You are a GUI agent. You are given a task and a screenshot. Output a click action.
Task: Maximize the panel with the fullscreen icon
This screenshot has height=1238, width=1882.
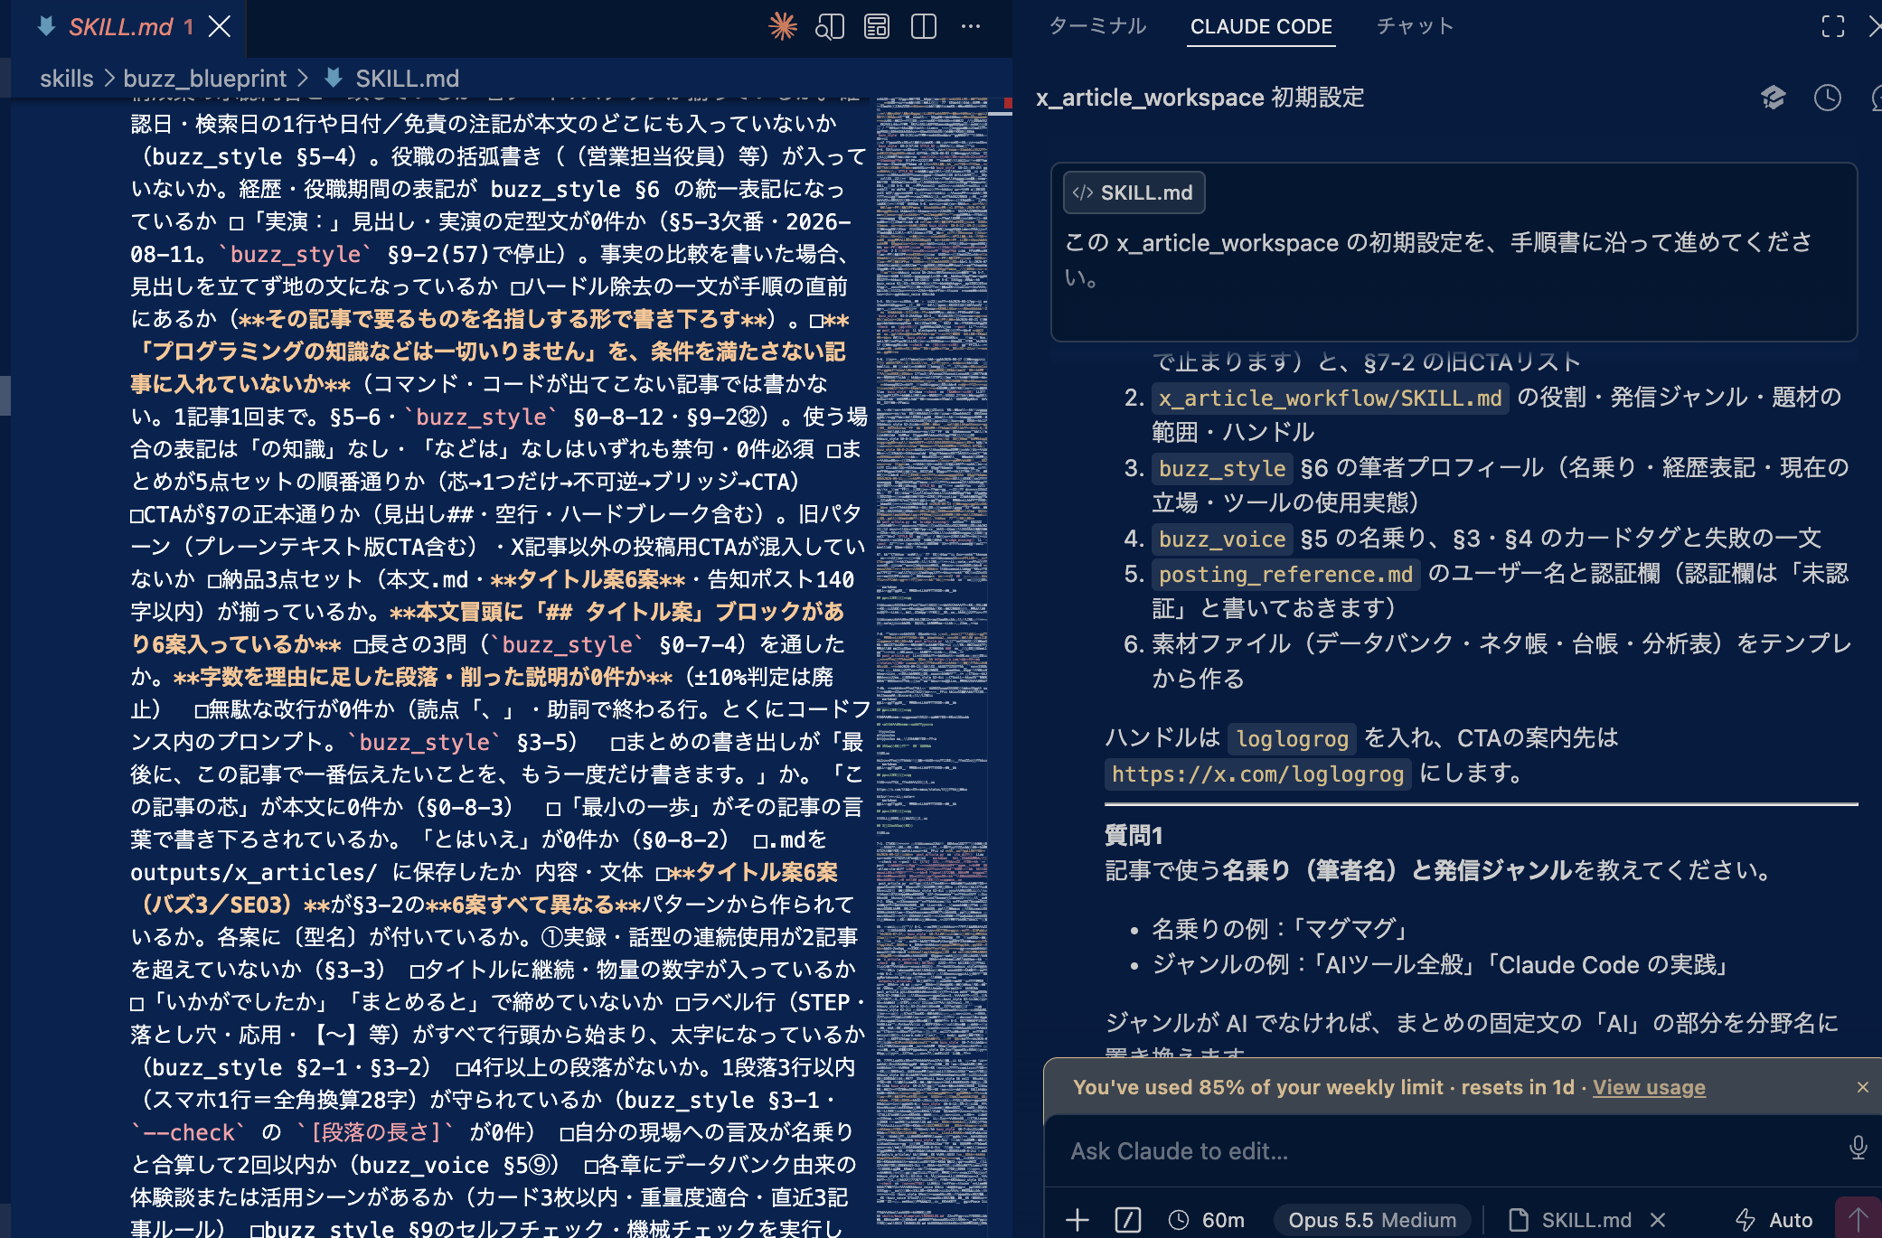(x=1833, y=26)
